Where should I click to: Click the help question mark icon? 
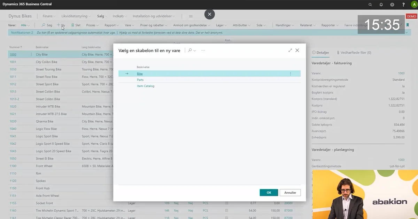coord(403,5)
